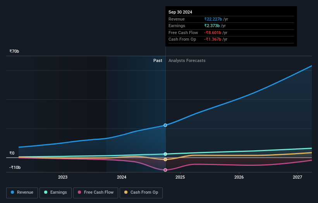Click the Earnings row label in tooltip

click(177, 26)
